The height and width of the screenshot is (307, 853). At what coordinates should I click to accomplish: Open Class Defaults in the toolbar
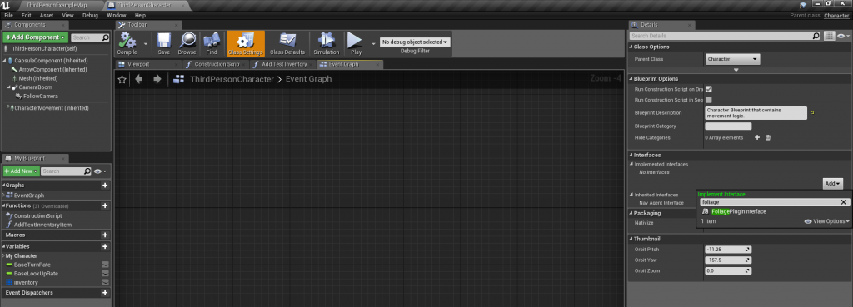(x=287, y=43)
